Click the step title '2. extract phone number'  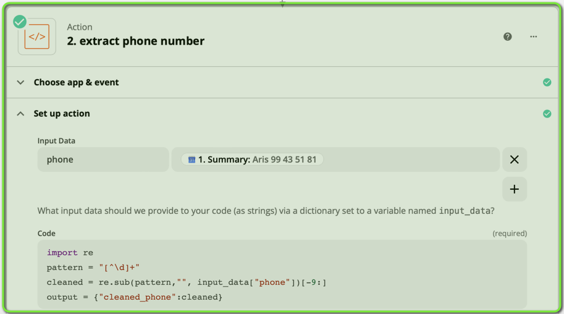tap(135, 41)
